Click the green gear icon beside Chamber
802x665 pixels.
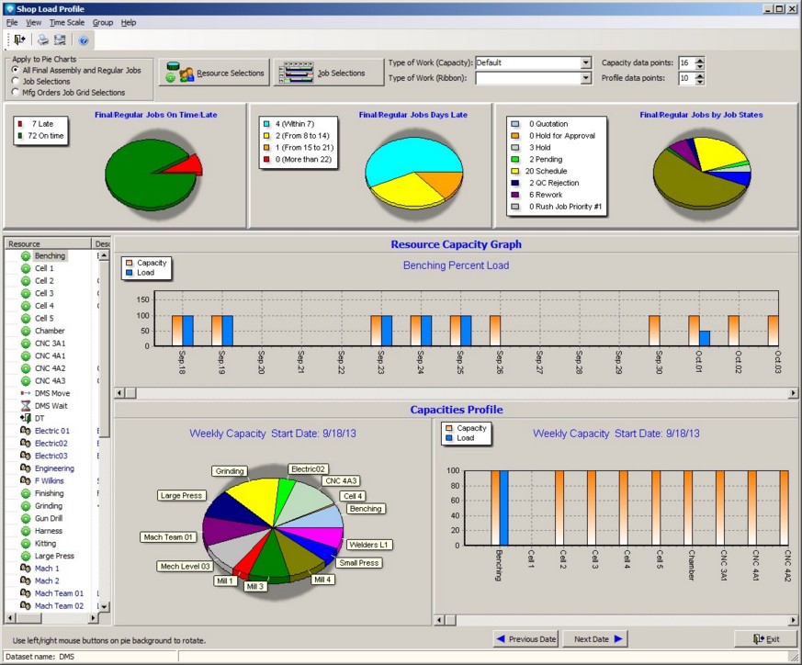pyautogui.click(x=26, y=331)
